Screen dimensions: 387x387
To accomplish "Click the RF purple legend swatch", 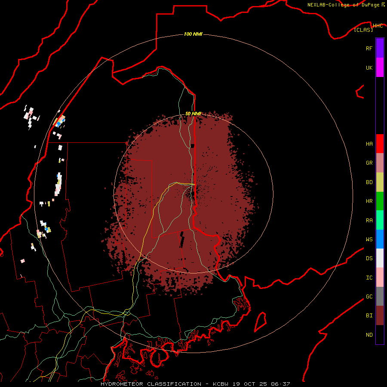I will [x=380, y=48].
